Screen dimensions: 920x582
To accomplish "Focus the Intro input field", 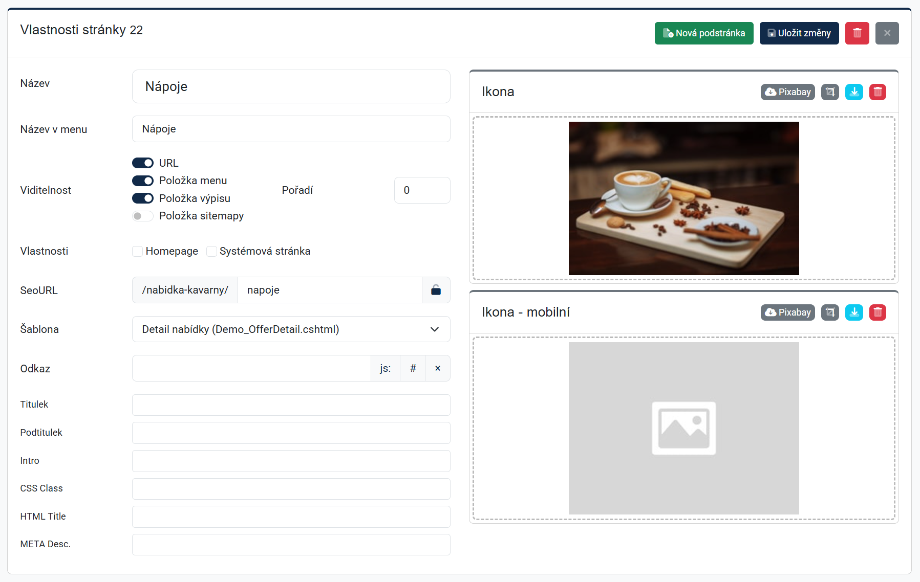I will click(x=291, y=461).
